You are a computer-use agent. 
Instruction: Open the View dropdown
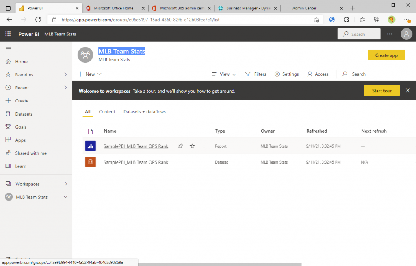pyautogui.click(x=224, y=74)
